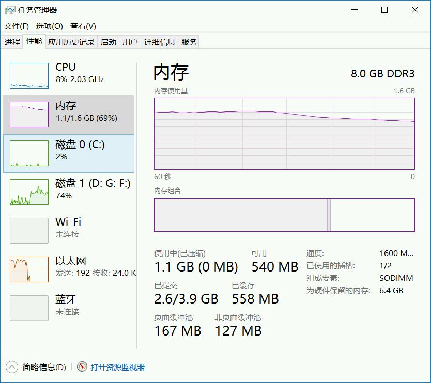Viewport: 431px width, 383px height.
Task: Switch to the 应用历史记录 tab
Action: click(x=71, y=42)
